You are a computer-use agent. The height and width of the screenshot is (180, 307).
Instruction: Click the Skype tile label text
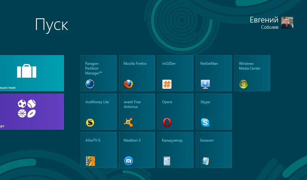(x=205, y=102)
